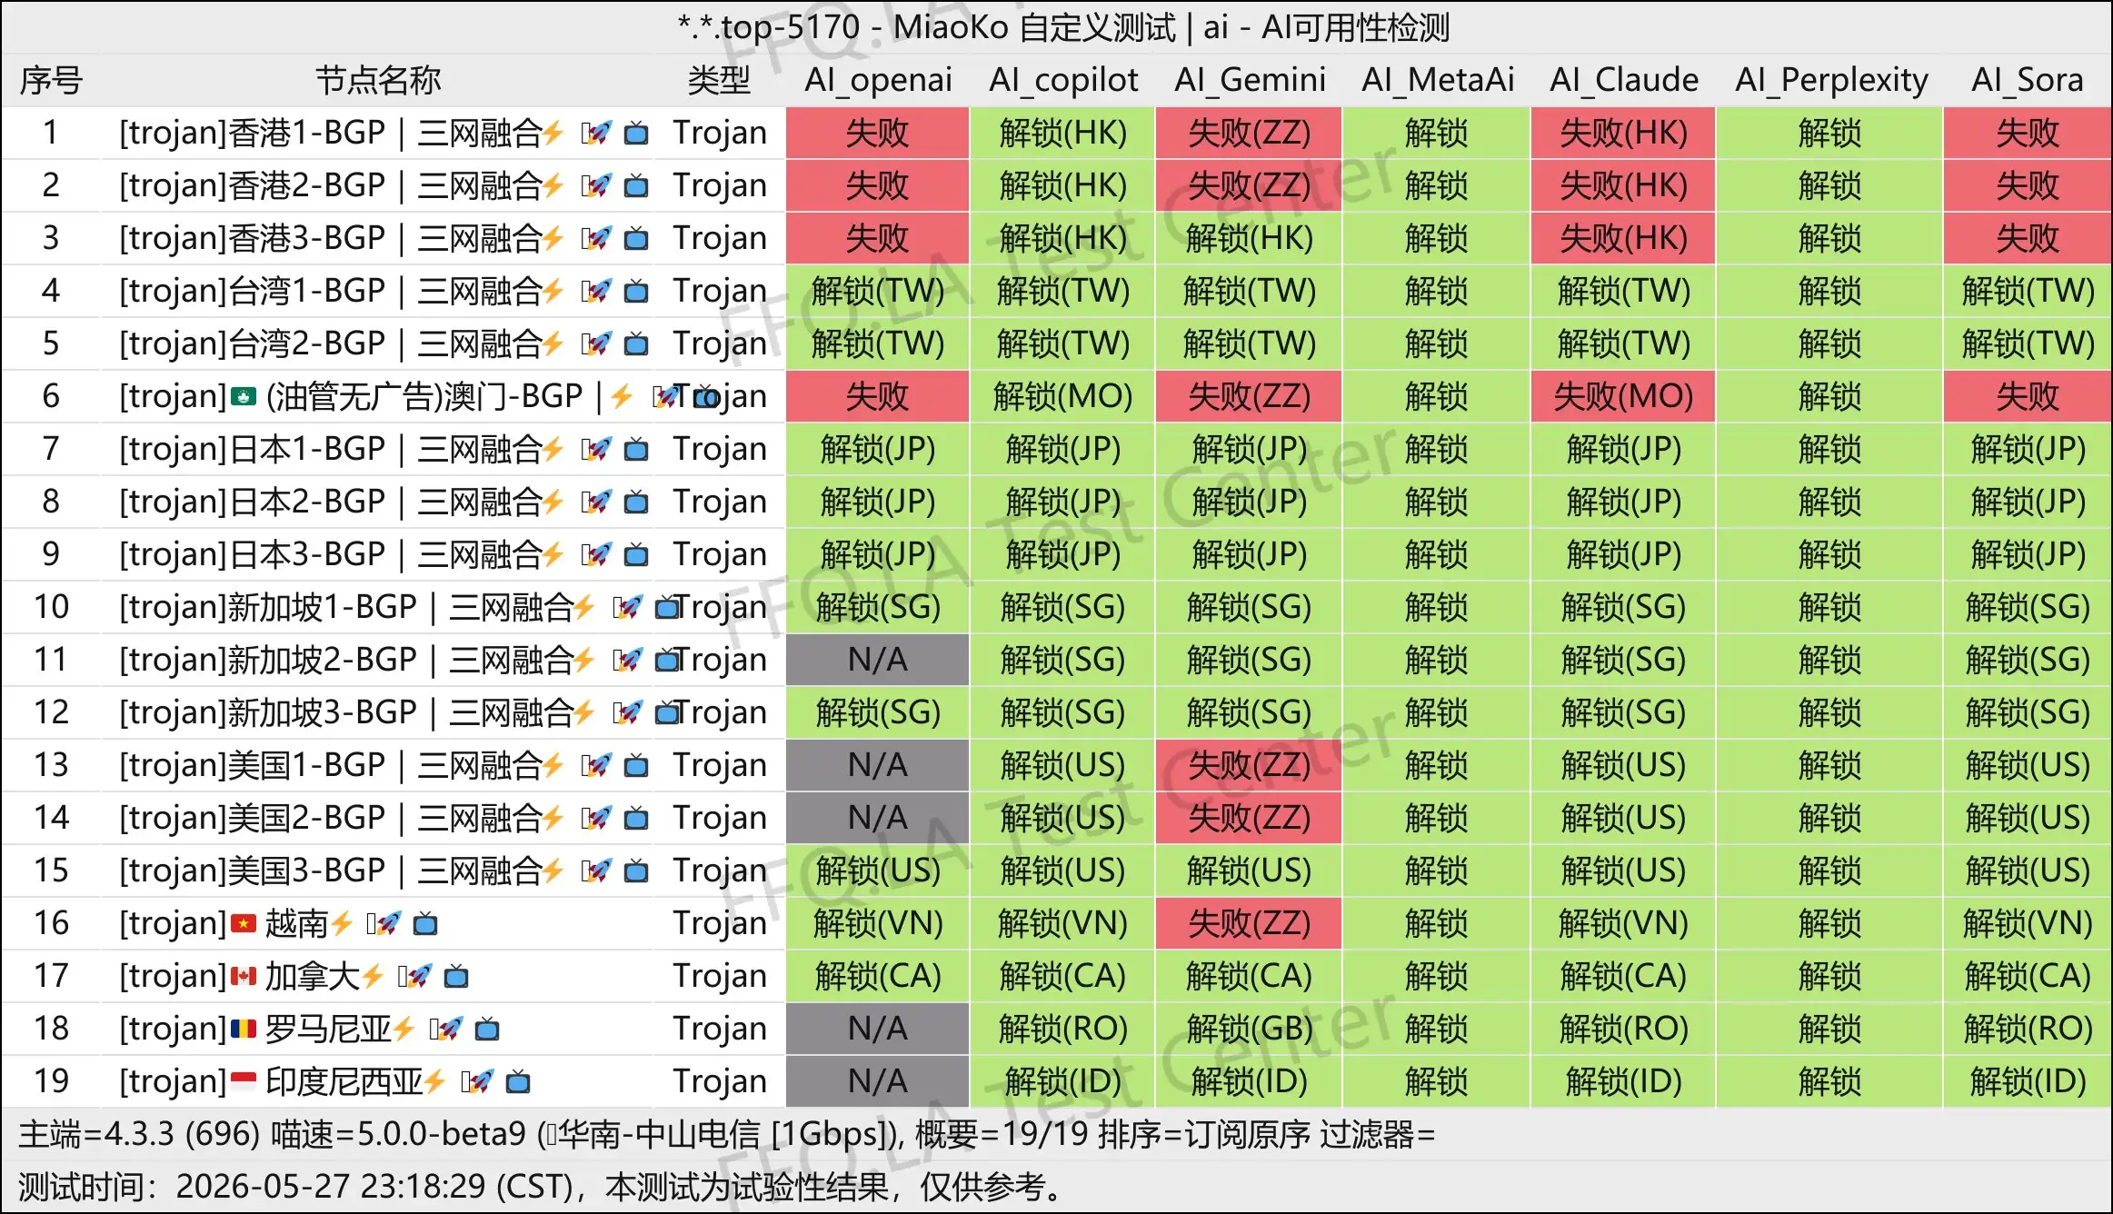Click the TV emoji in the 日本2-BGP row
Viewport: 2113px width, 1214px height.
pyautogui.click(x=636, y=503)
